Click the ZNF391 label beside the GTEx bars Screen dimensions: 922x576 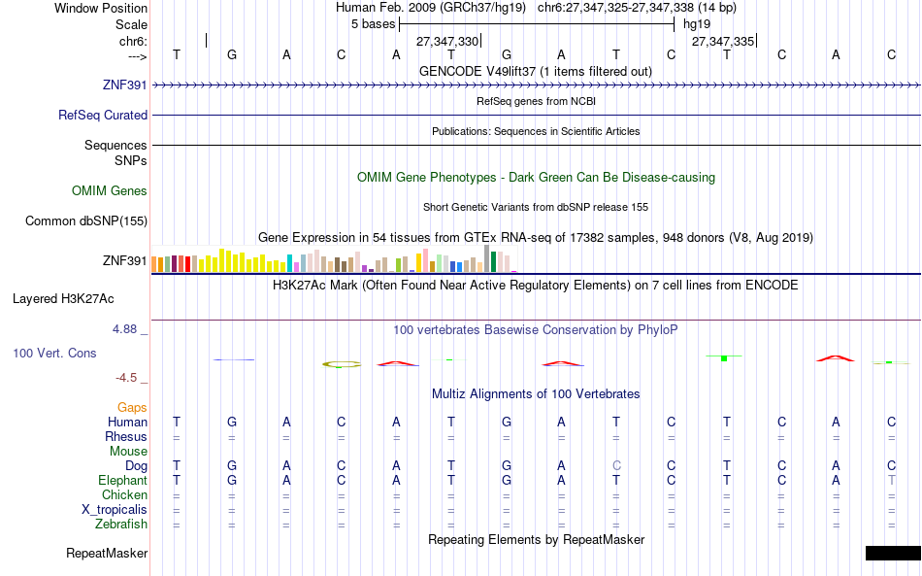click(124, 260)
